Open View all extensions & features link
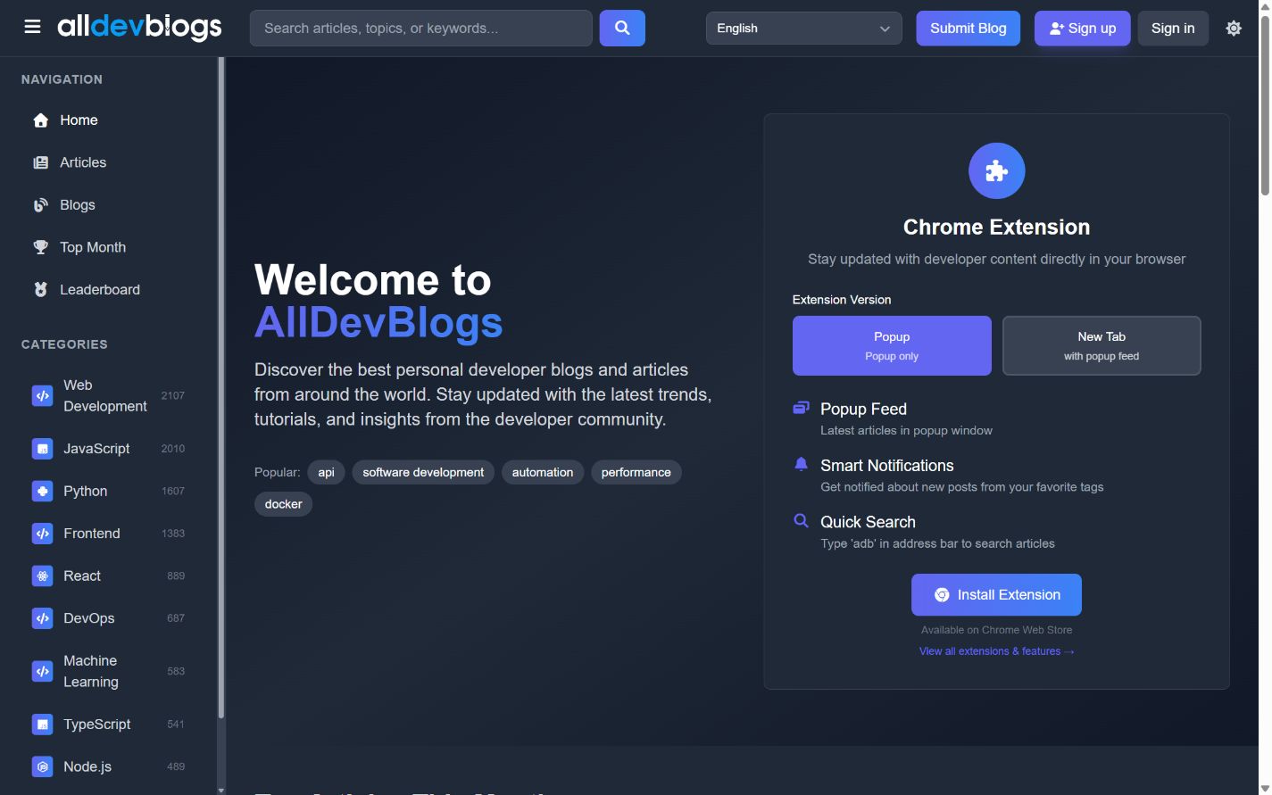 (996, 651)
